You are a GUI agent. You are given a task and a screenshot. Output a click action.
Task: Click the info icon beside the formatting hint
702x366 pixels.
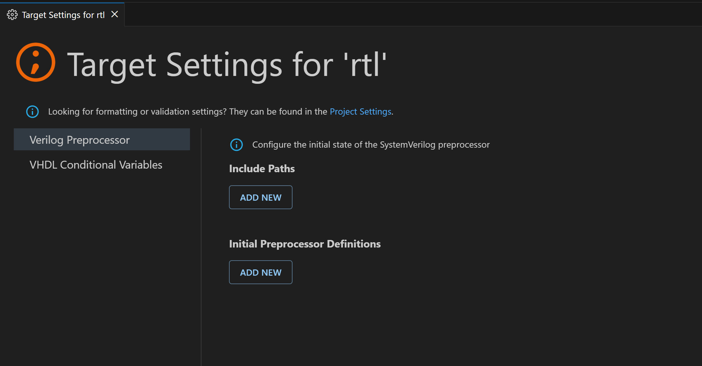[32, 112]
